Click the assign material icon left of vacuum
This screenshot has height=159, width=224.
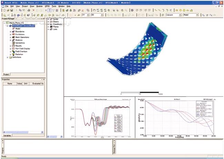pyautogui.click(x=163, y=15)
